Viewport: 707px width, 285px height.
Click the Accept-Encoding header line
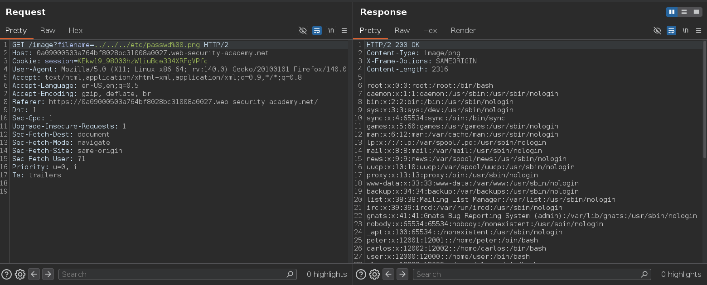pos(82,94)
